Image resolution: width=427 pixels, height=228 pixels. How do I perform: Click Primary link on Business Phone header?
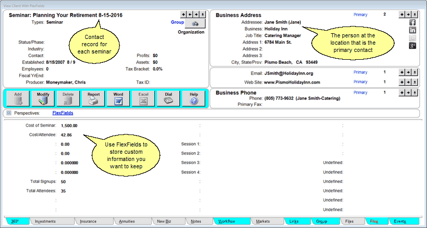(x=361, y=92)
